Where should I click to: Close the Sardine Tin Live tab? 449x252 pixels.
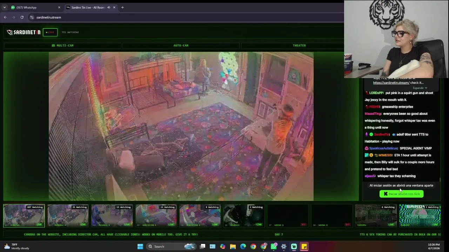click(x=114, y=7)
